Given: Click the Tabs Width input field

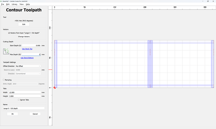Looking at the screenshot, I should 25,93.
